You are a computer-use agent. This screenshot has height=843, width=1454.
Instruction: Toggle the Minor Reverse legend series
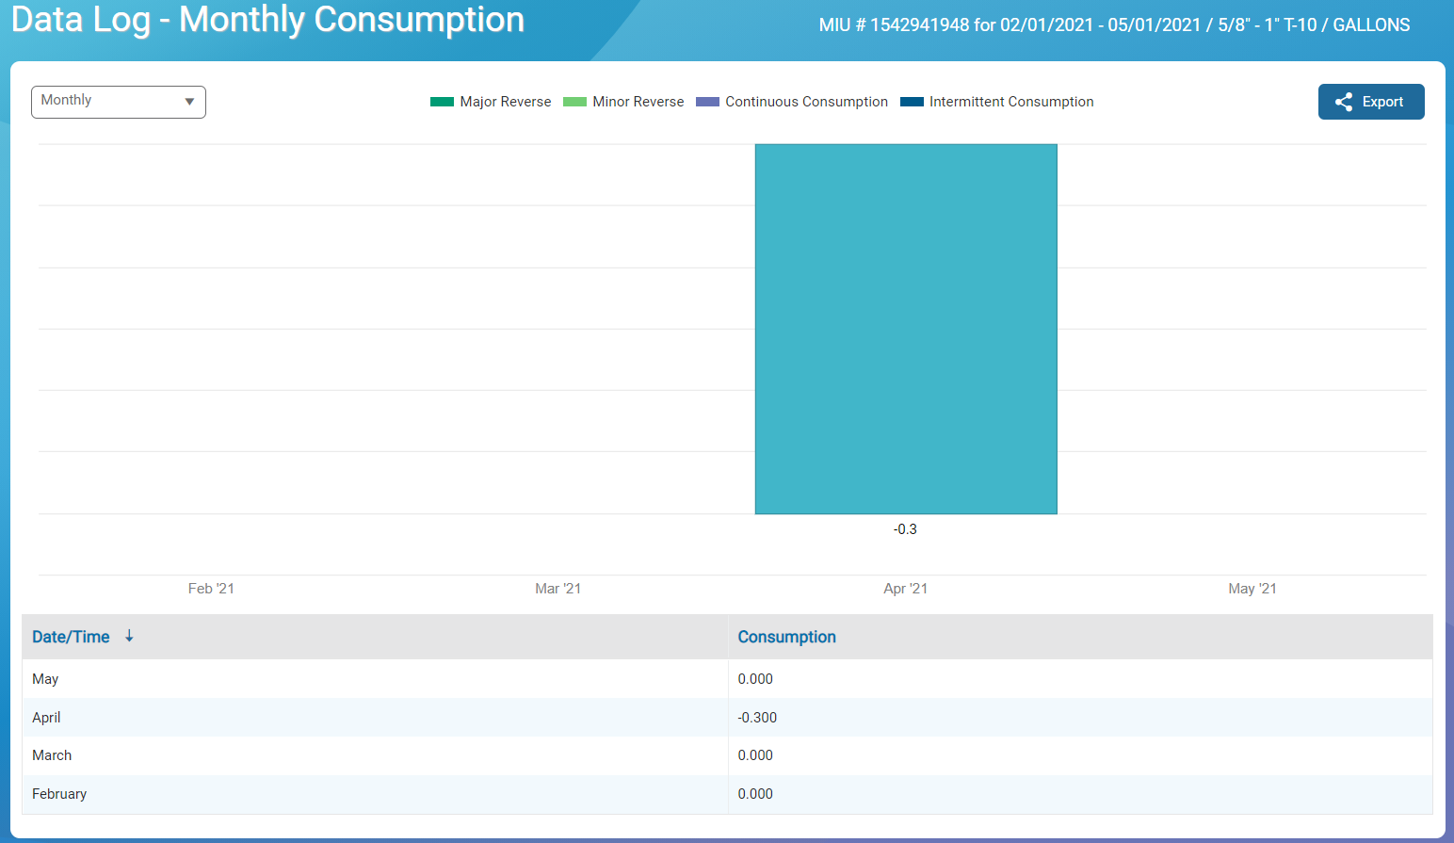(638, 102)
